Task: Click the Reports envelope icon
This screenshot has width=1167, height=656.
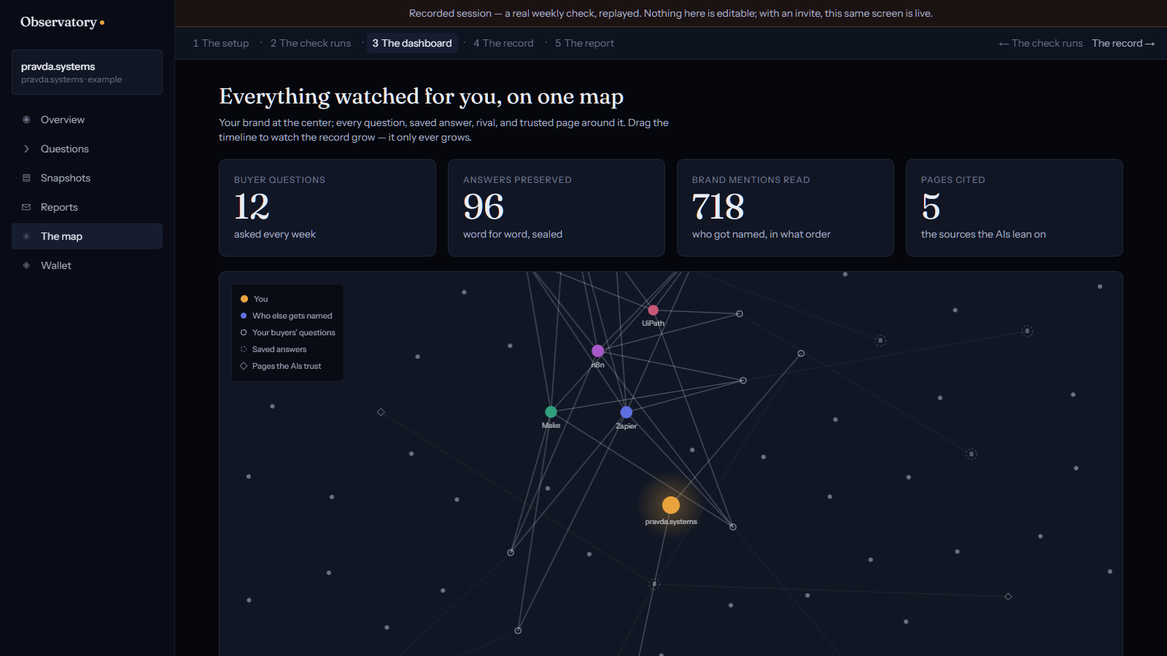Action: click(26, 207)
